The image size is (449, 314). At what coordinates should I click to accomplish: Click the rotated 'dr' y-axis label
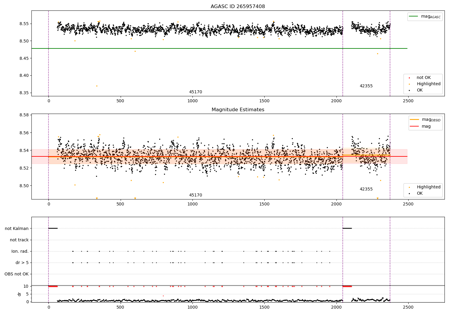[x=19, y=294]
